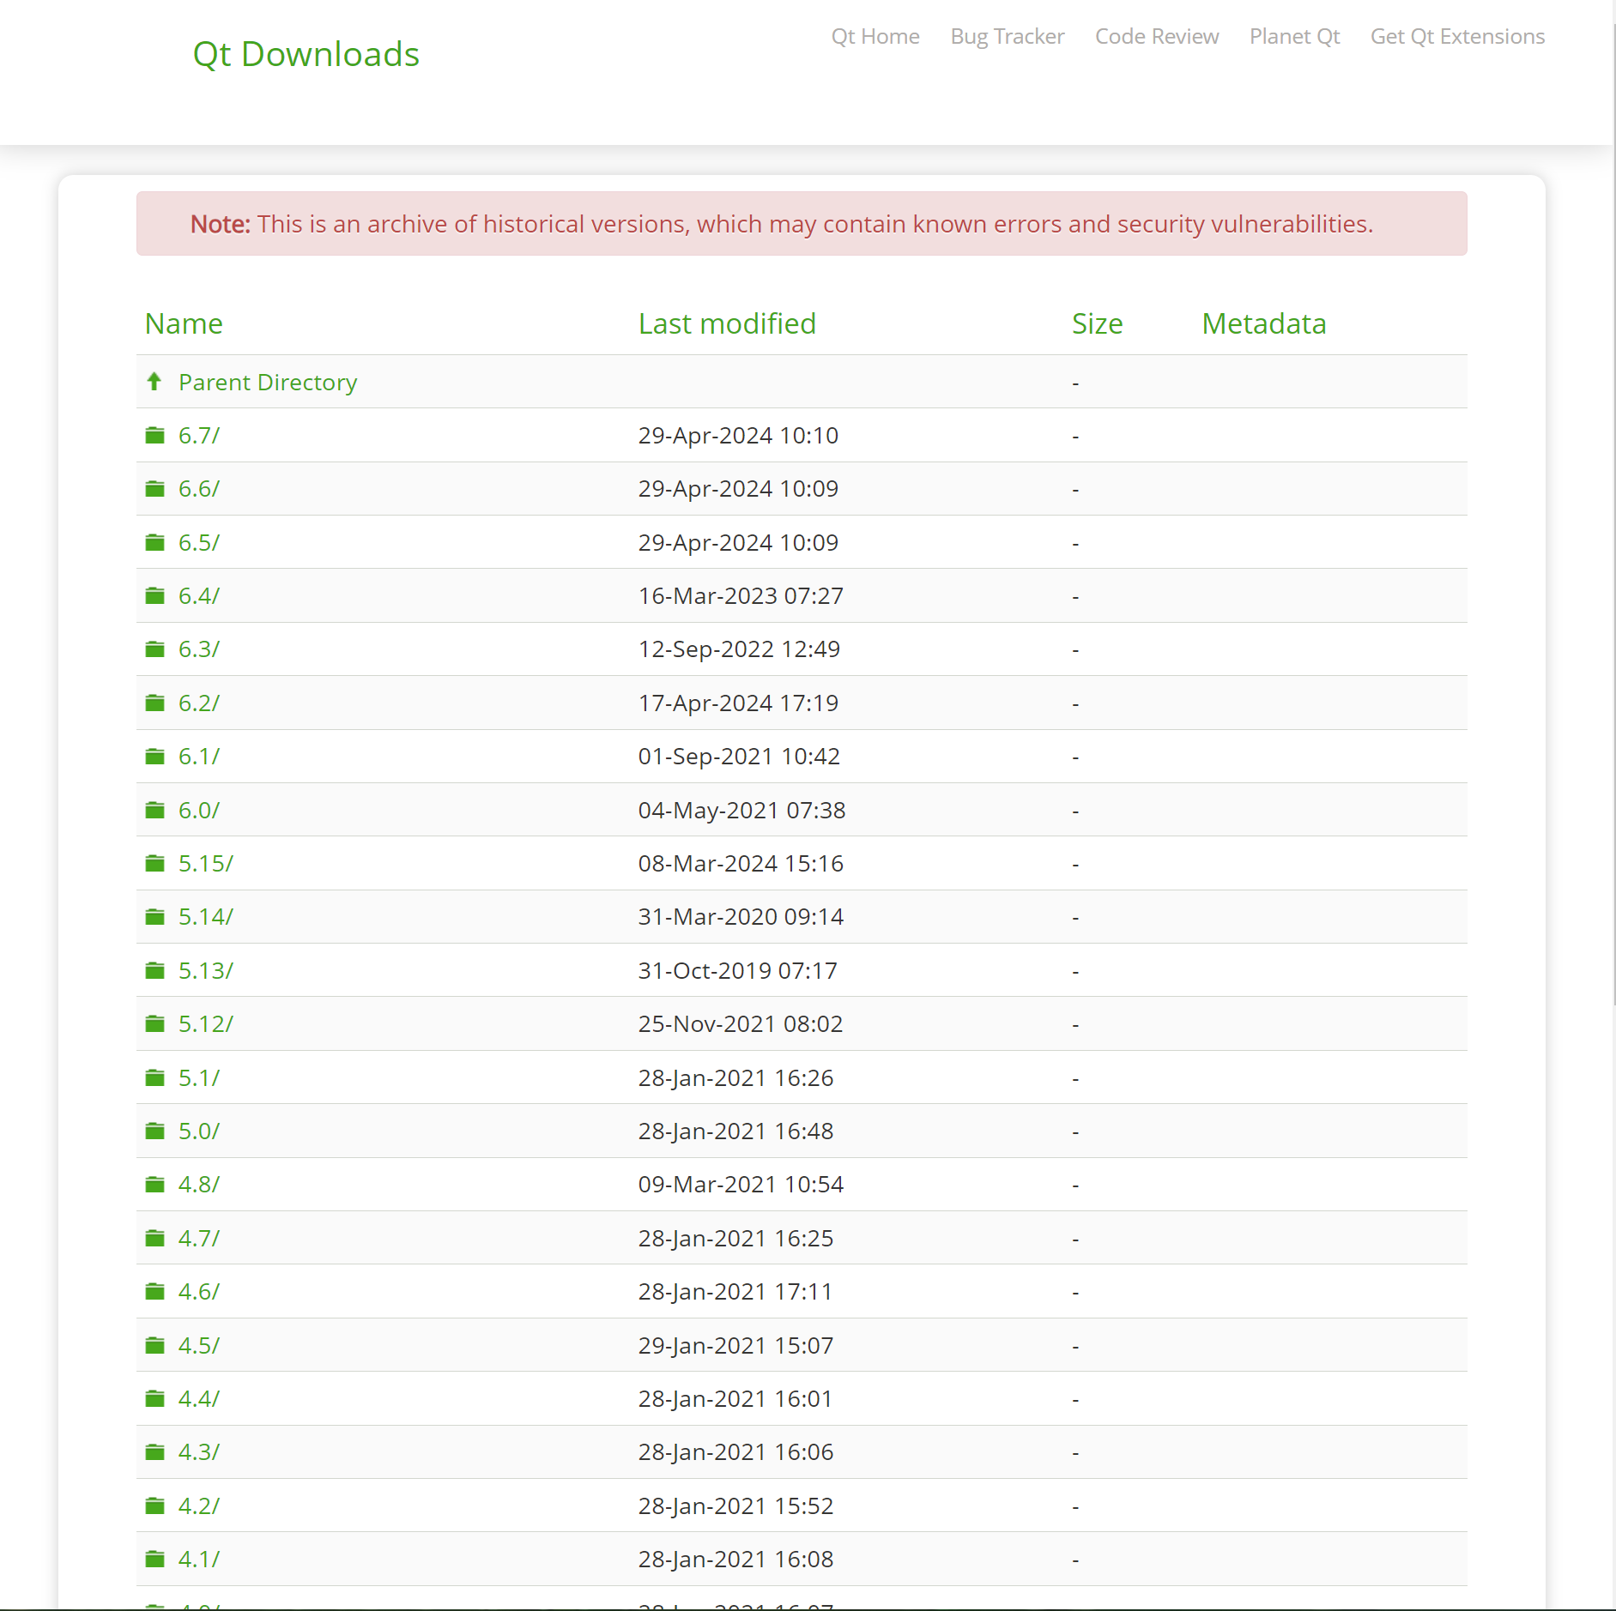Open the 4.5/ directory link
This screenshot has height=1611, width=1616.
pos(199,1346)
